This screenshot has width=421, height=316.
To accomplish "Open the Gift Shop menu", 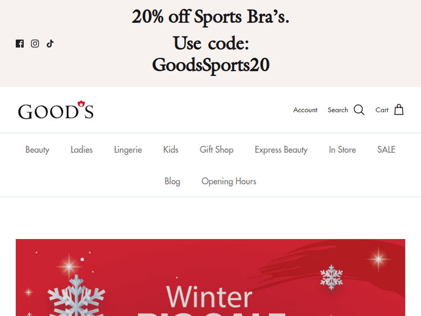I will [x=217, y=149].
